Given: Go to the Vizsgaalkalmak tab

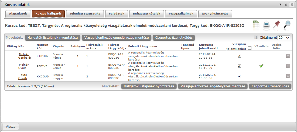Looking at the screenshot, I should click(x=181, y=14).
